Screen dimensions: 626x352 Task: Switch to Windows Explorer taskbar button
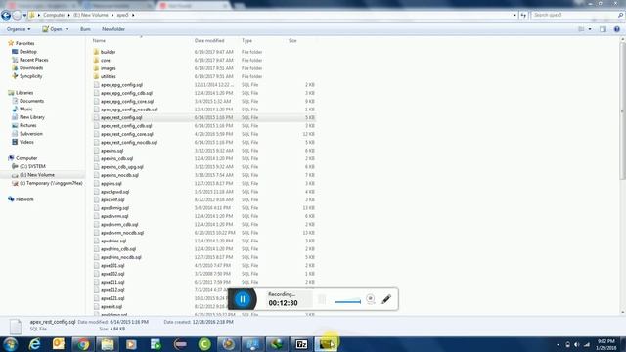click(107, 344)
